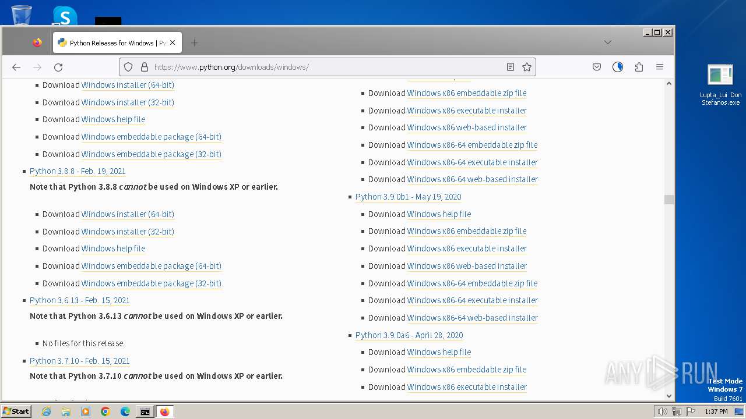Select the Skype desktop icon
The image size is (746, 419).
pos(65,16)
